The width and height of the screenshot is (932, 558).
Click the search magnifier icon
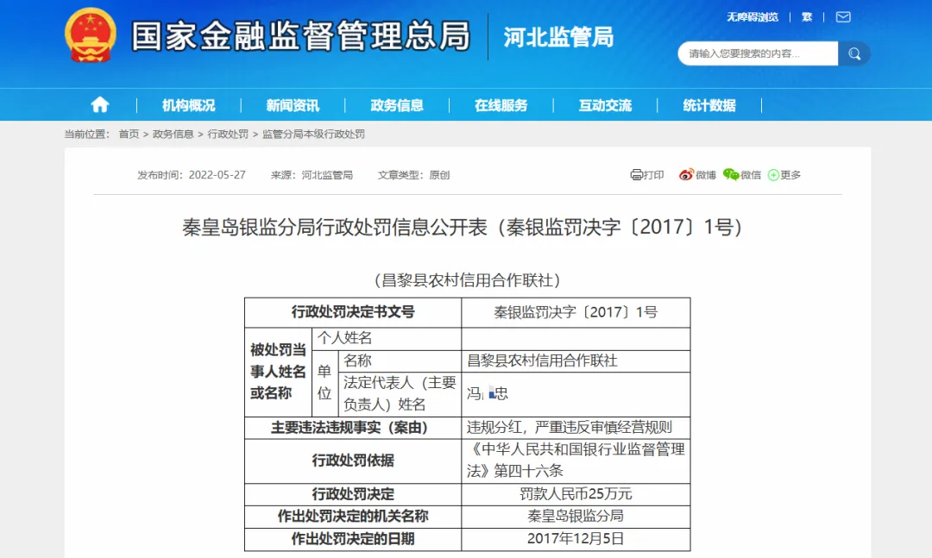pos(854,53)
